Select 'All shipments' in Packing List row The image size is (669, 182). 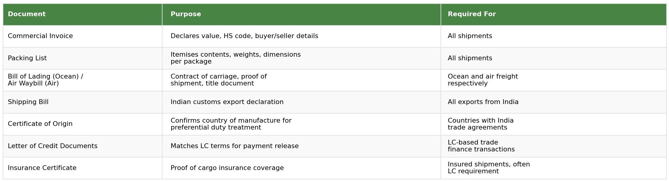(554, 58)
